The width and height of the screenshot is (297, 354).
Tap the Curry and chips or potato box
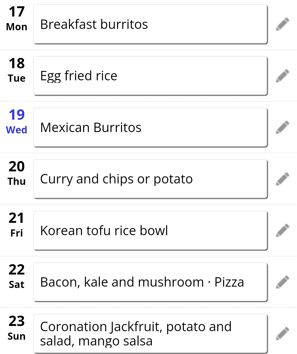pos(150,179)
